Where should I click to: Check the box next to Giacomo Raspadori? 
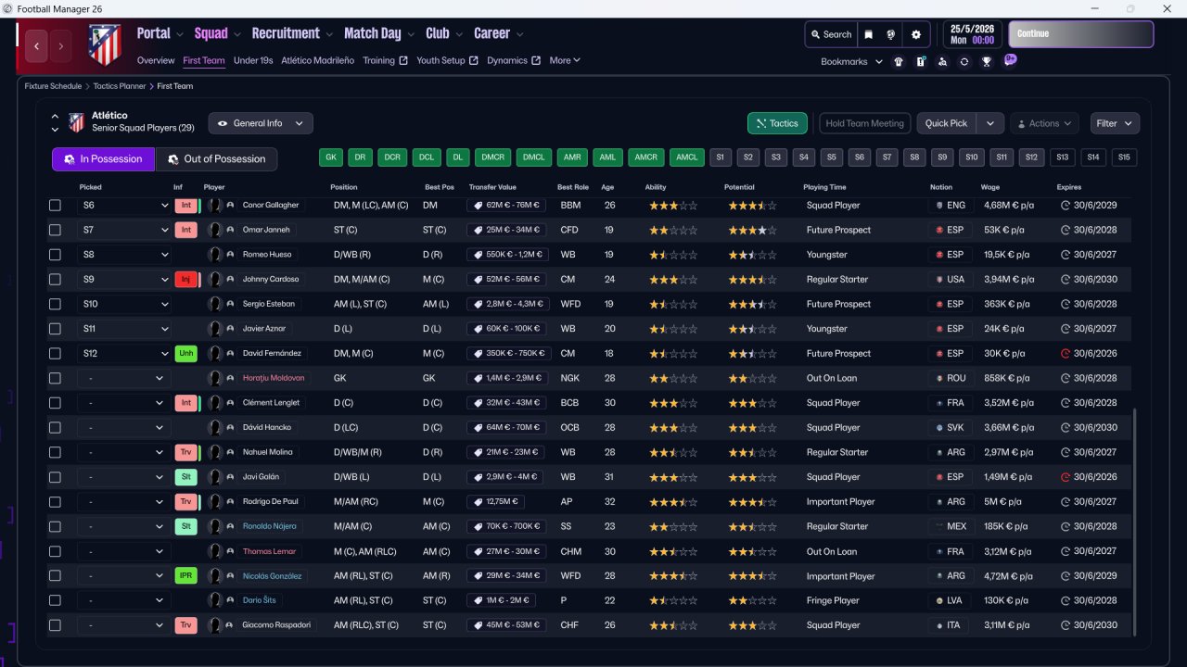(x=55, y=625)
